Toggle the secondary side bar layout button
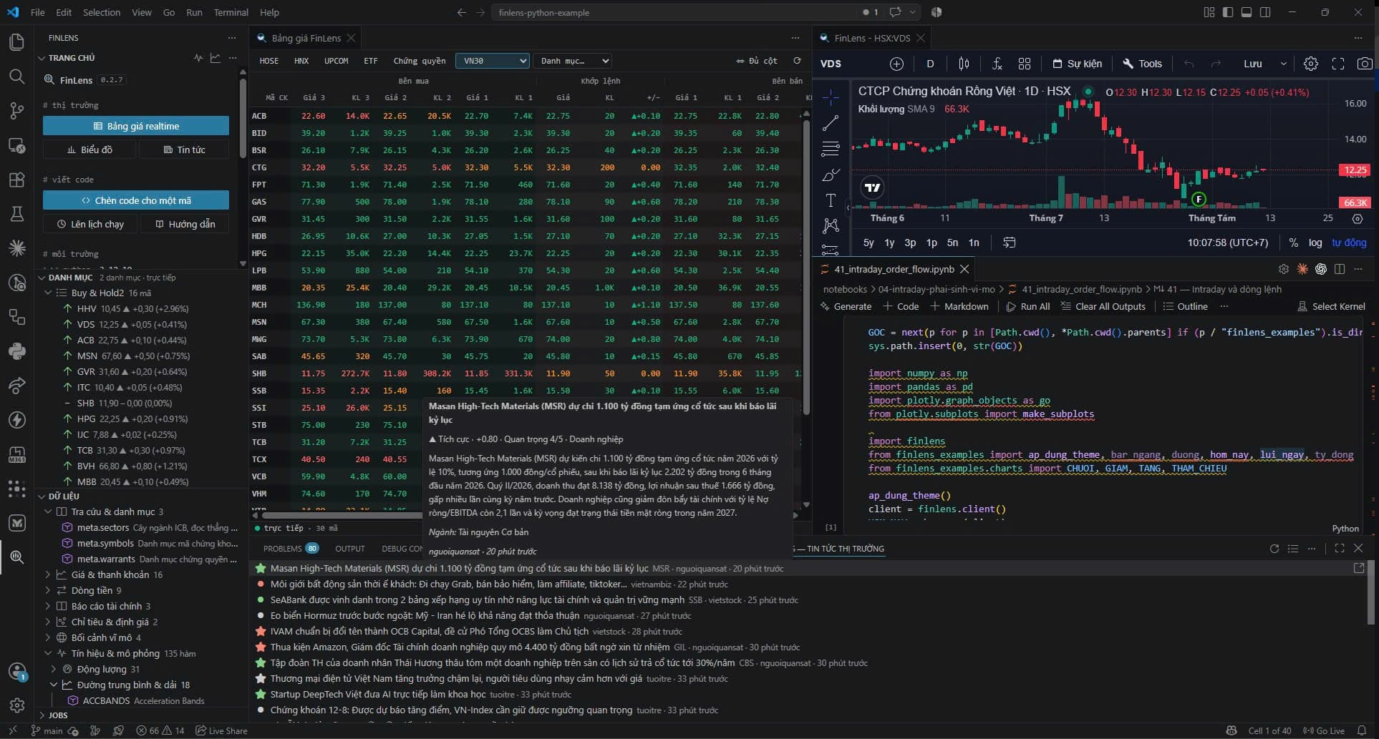 click(1265, 12)
